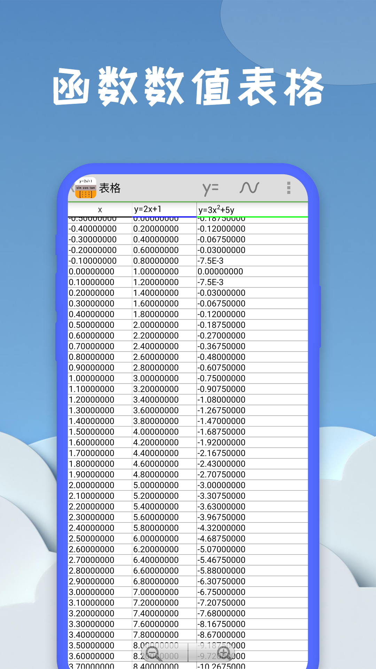Tap the x value 2.00000000
The height and width of the screenshot is (669, 376).
point(92,485)
